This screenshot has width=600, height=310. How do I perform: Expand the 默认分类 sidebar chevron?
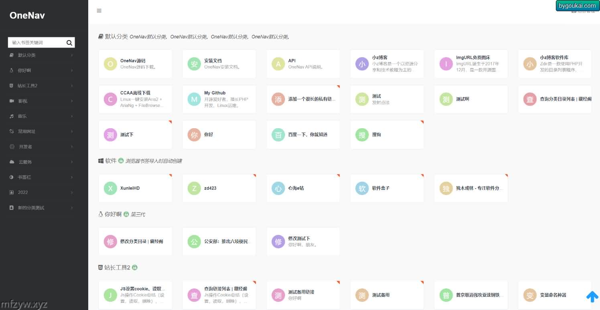(72, 55)
